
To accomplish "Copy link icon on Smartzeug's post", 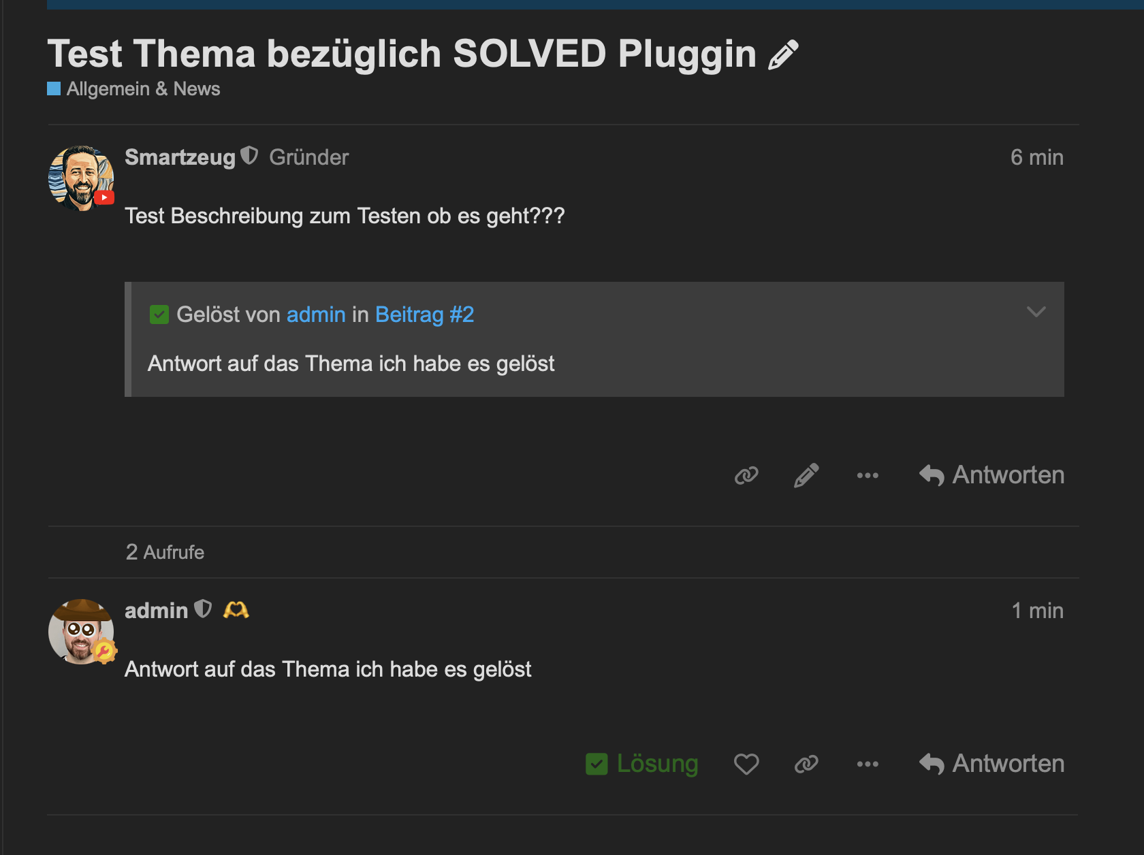I will (746, 475).
